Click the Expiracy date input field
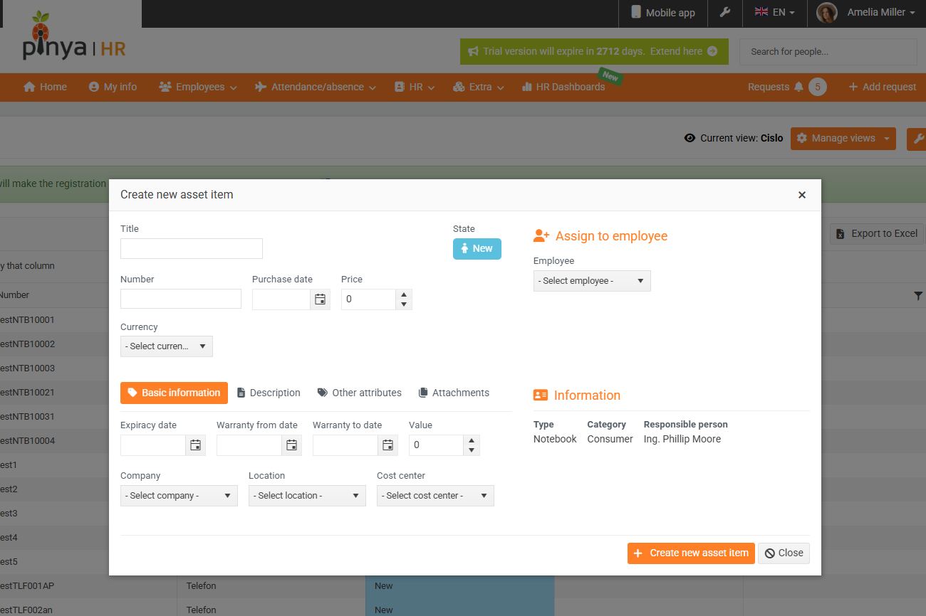The height and width of the screenshot is (616, 926). coord(153,445)
